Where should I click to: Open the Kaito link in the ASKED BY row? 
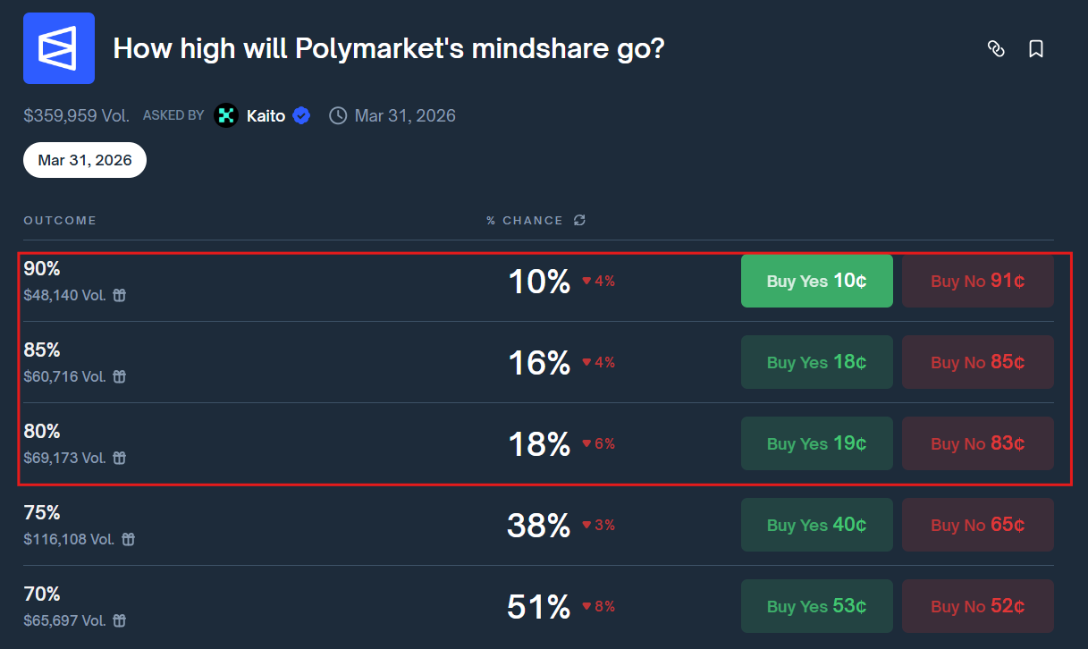pos(266,115)
